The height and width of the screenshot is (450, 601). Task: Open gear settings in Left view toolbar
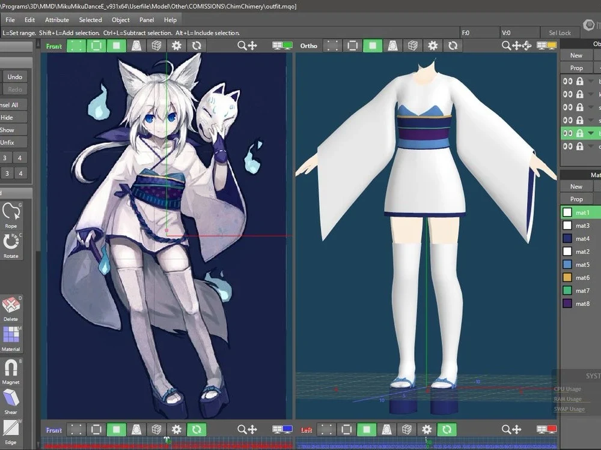pos(427,430)
